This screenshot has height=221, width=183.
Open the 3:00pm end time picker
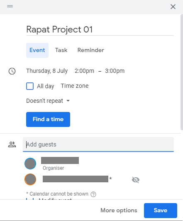115,71
